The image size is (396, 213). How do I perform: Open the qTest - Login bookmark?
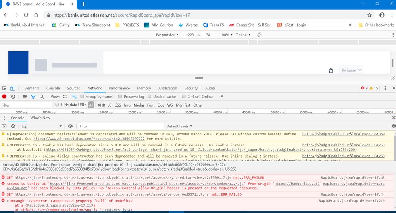292,25
